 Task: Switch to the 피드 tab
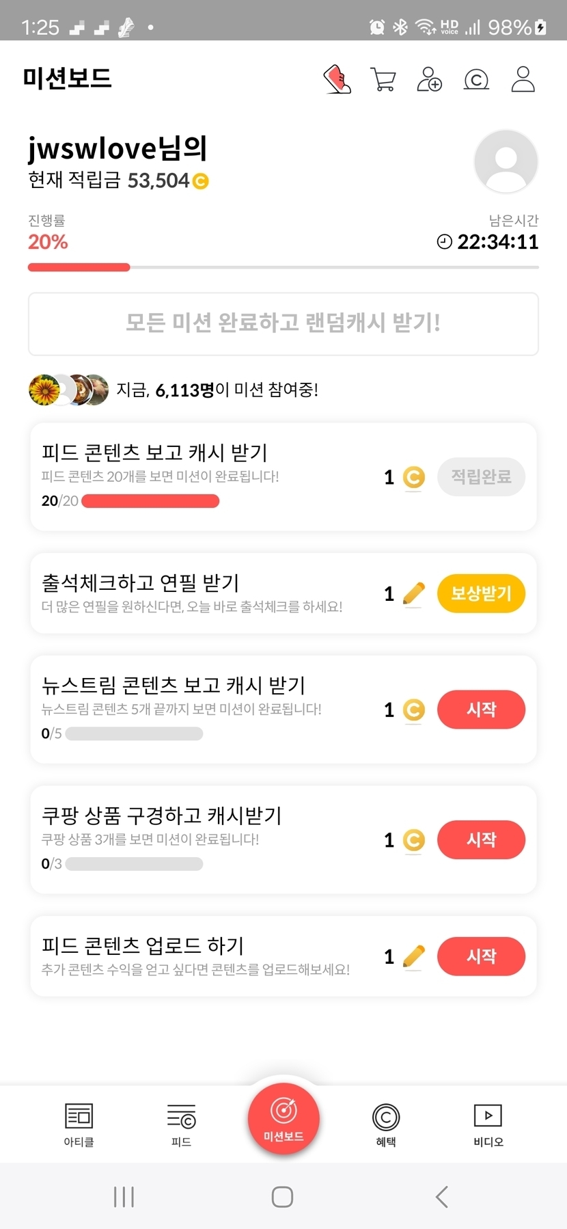181,1124
